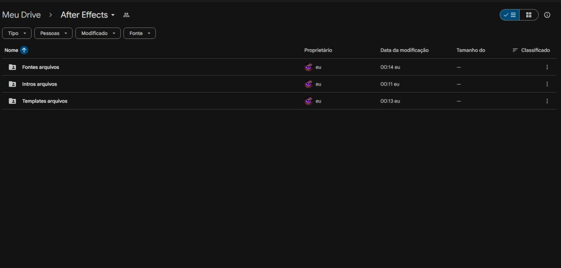Screen dimensions: 561x268
Task: Click the owner avatar in Templates arquivos row
Action: tap(308, 101)
